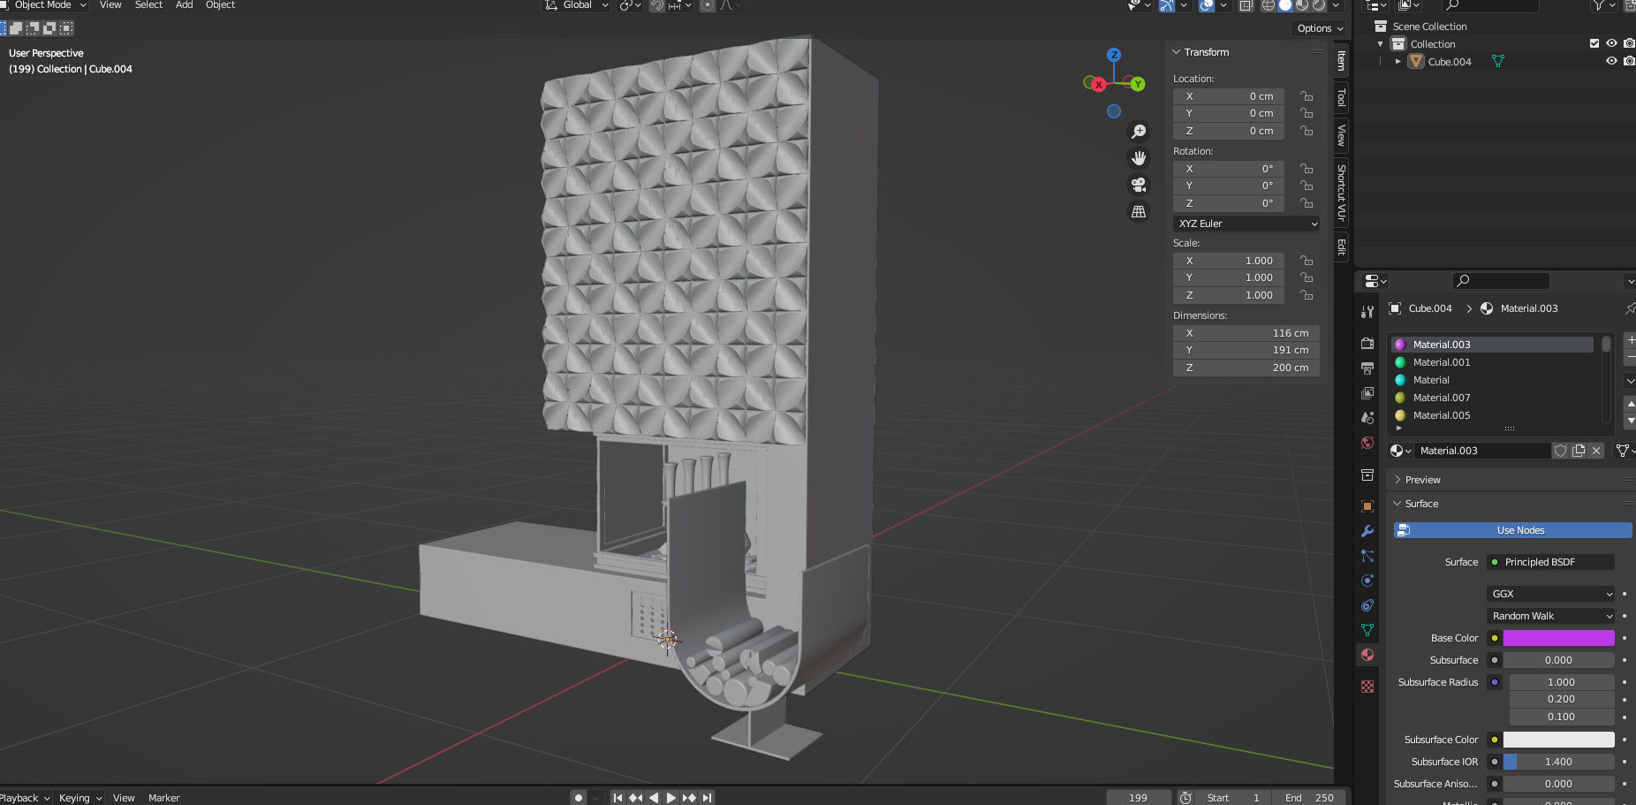Open the Select menu
1636x805 pixels.
click(x=148, y=5)
